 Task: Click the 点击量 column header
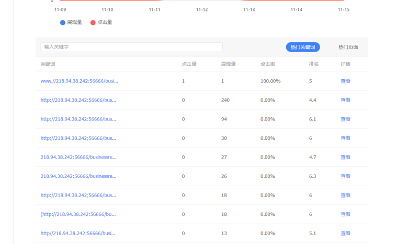(189, 64)
